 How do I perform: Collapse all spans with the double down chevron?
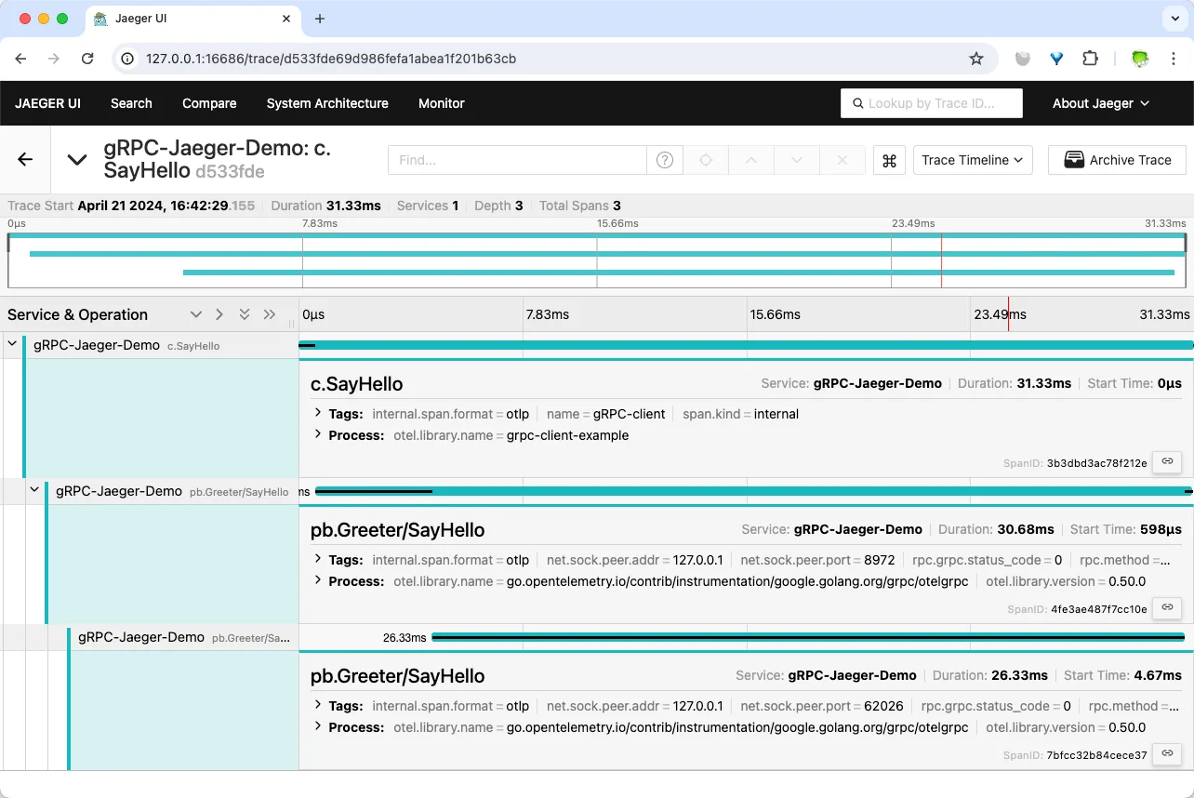point(244,314)
